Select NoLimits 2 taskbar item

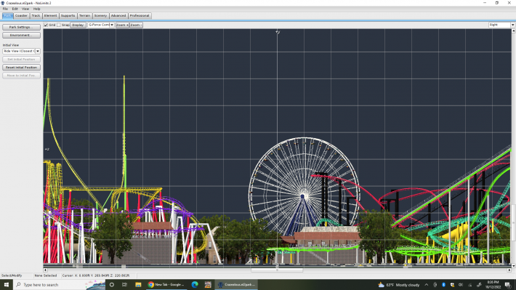(237, 285)
